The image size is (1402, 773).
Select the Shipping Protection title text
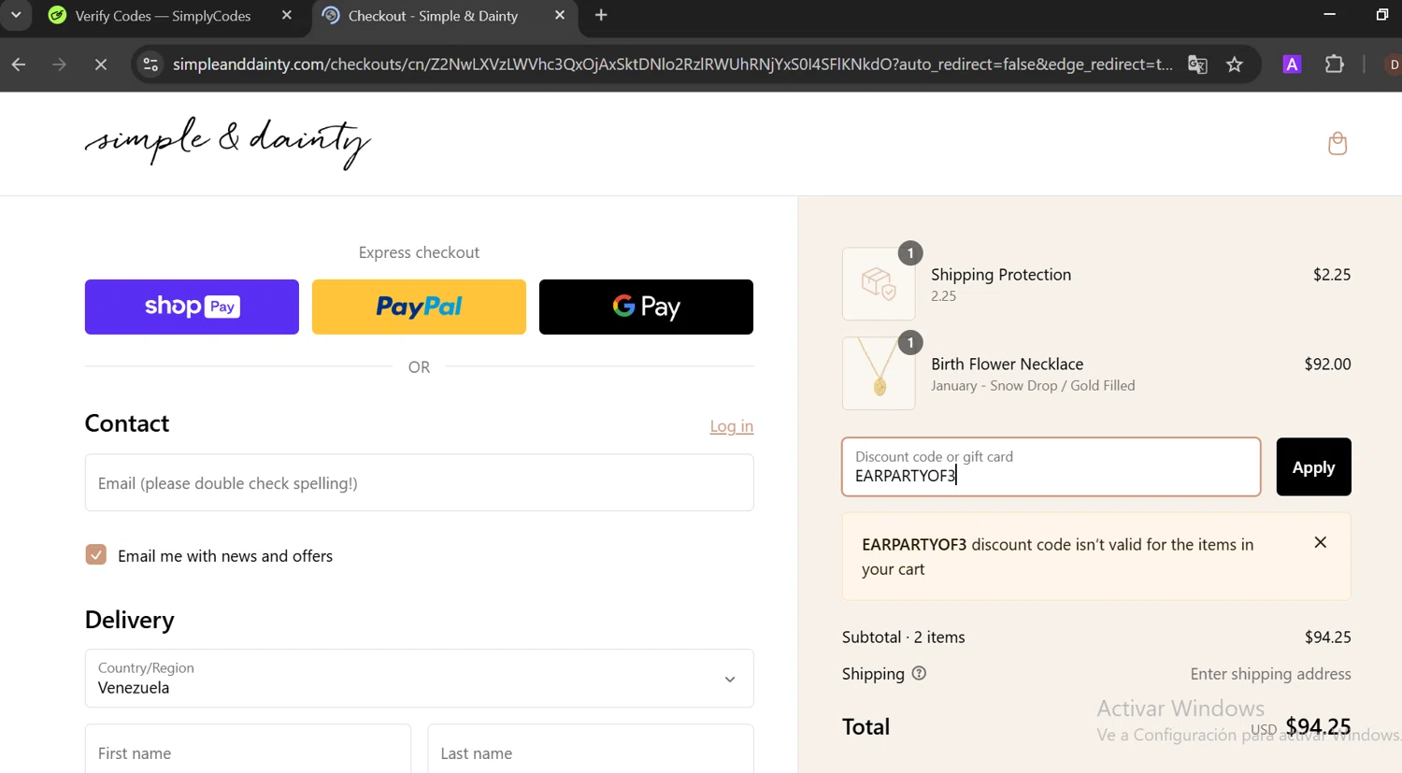tap(1001, 274)
